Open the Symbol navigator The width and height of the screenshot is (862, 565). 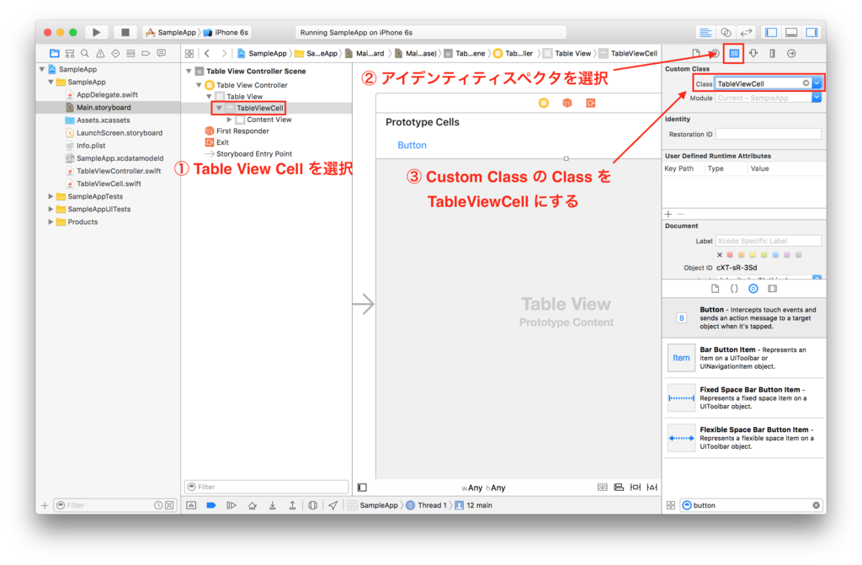[x=70, y=53]
